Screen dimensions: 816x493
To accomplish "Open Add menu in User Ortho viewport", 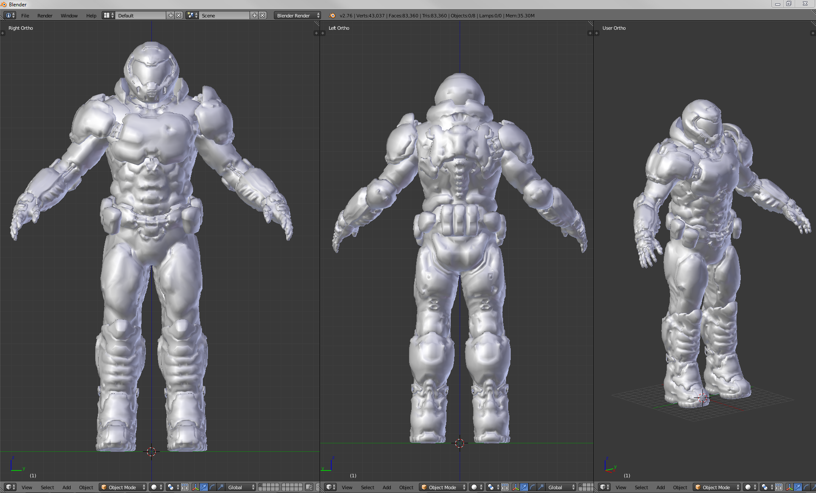I will pos(660,487).
